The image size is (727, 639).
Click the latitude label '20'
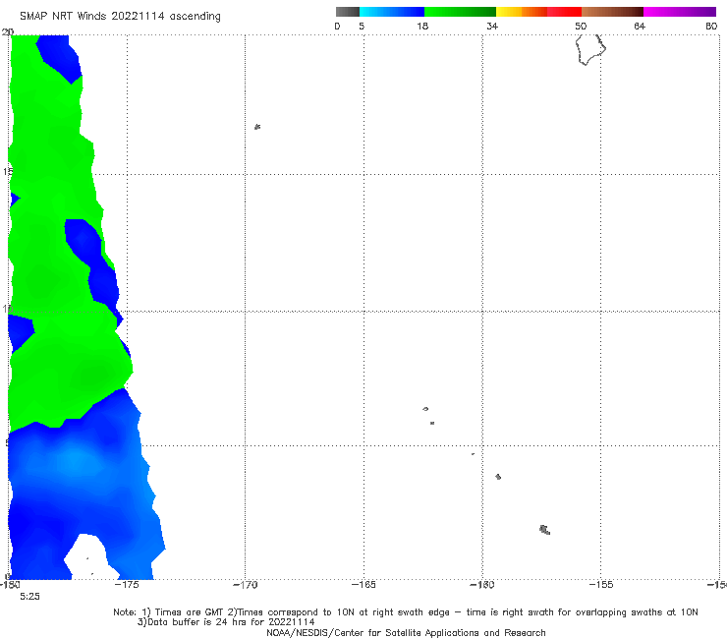[7, 32]
